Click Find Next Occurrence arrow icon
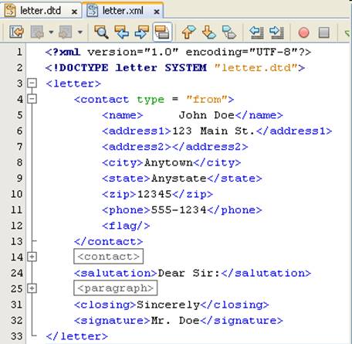 (142, 32)
